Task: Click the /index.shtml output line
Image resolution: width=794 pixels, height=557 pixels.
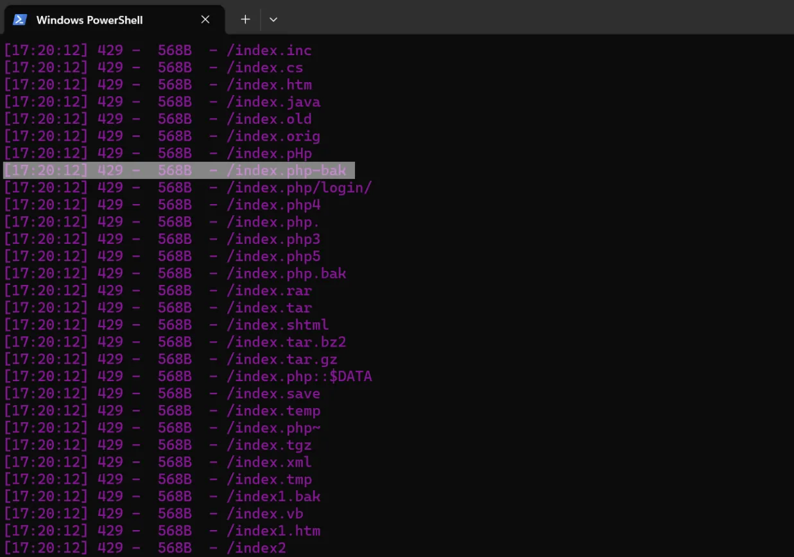Action: [167, 325]
